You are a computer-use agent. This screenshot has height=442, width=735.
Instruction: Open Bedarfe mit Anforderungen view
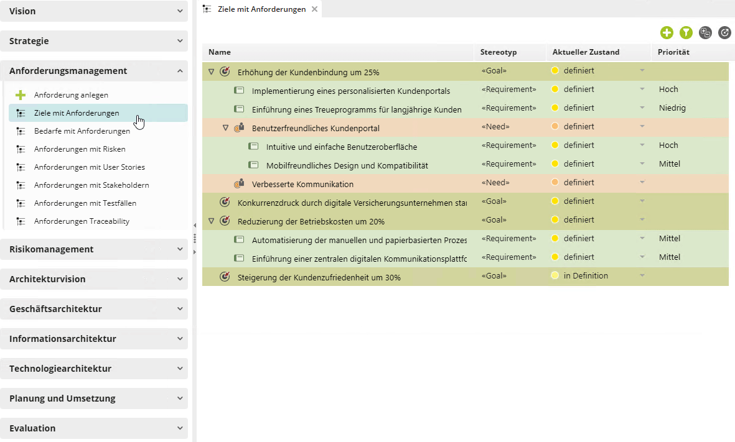[x=82, y=131]
